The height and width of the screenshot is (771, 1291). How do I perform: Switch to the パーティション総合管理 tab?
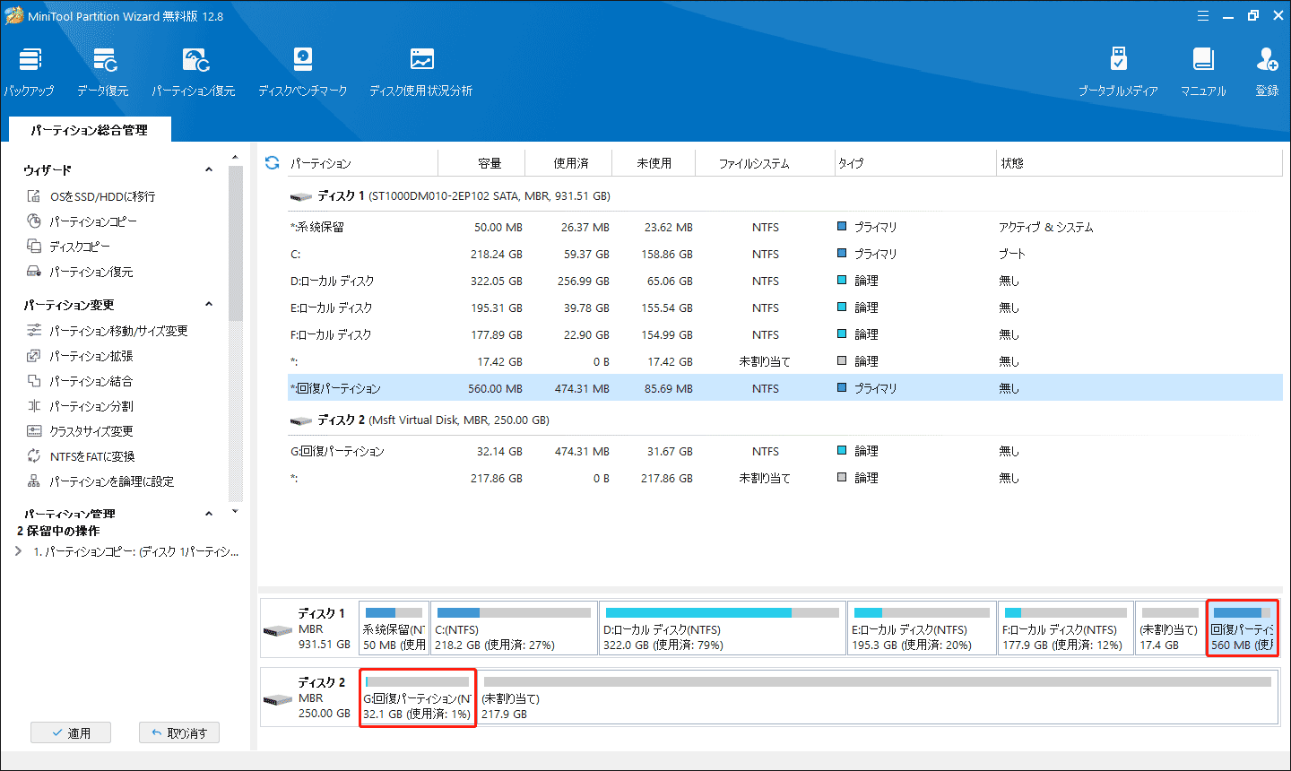click(x=87, y=129)
